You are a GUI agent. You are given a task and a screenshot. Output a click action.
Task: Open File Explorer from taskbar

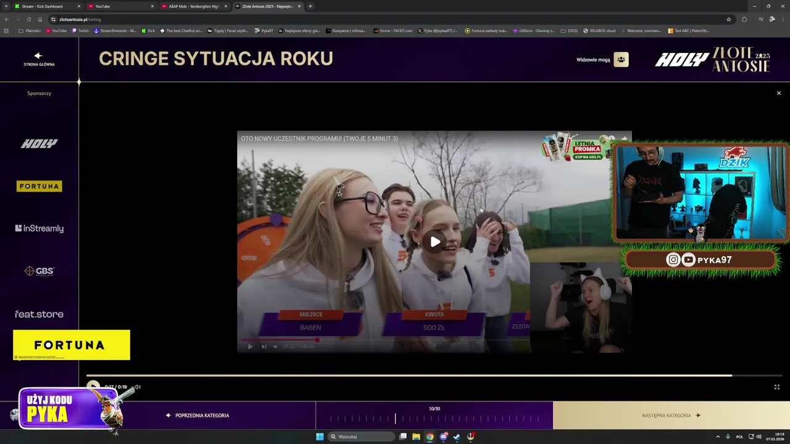(417, 437)
